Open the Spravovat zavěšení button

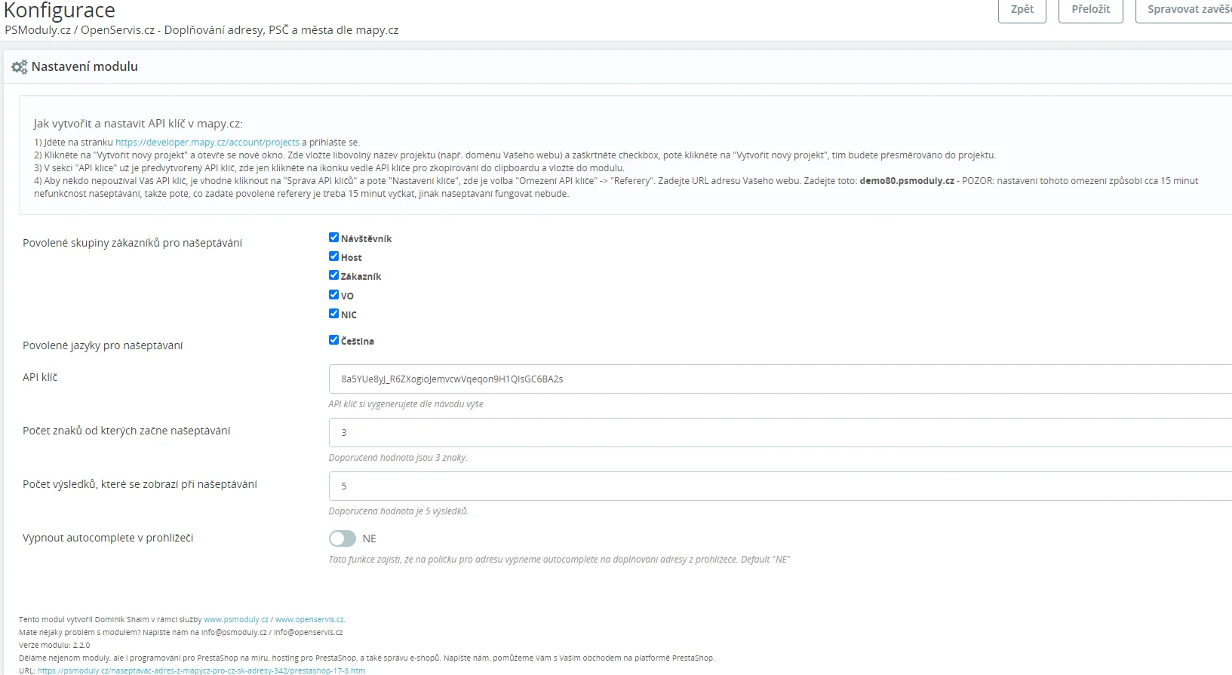coord(1184,10)
